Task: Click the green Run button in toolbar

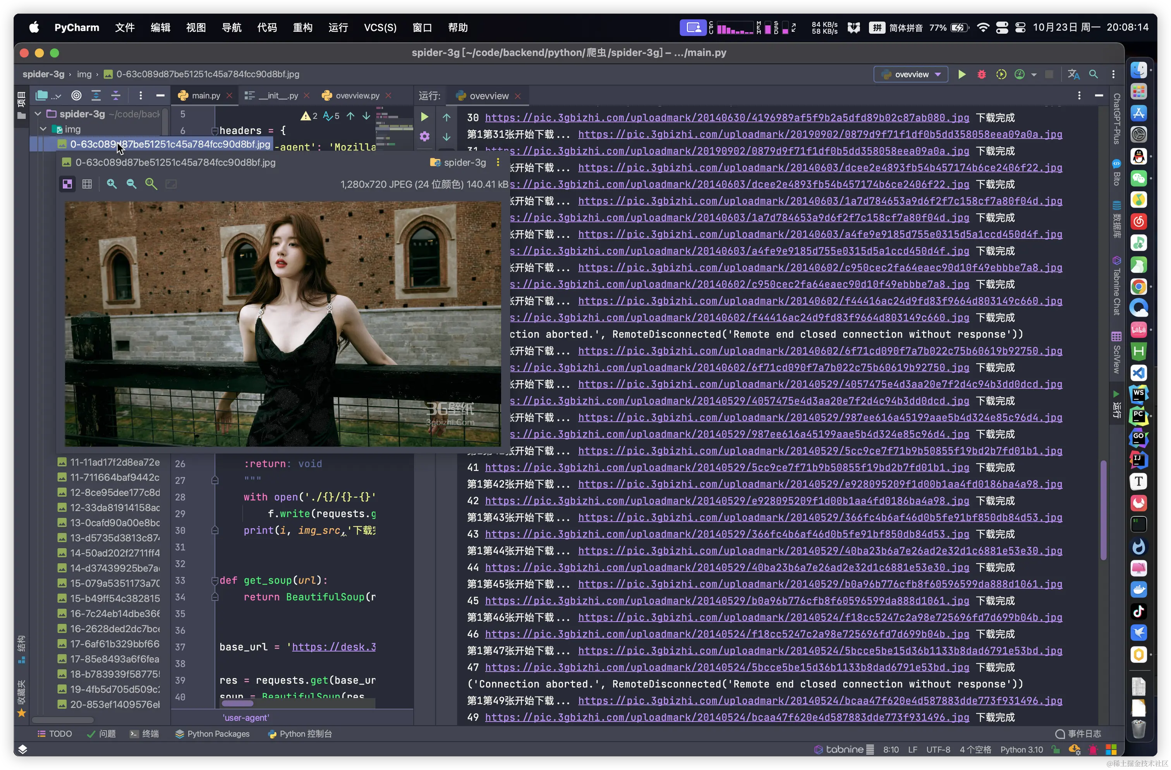Action: (962, 74)
